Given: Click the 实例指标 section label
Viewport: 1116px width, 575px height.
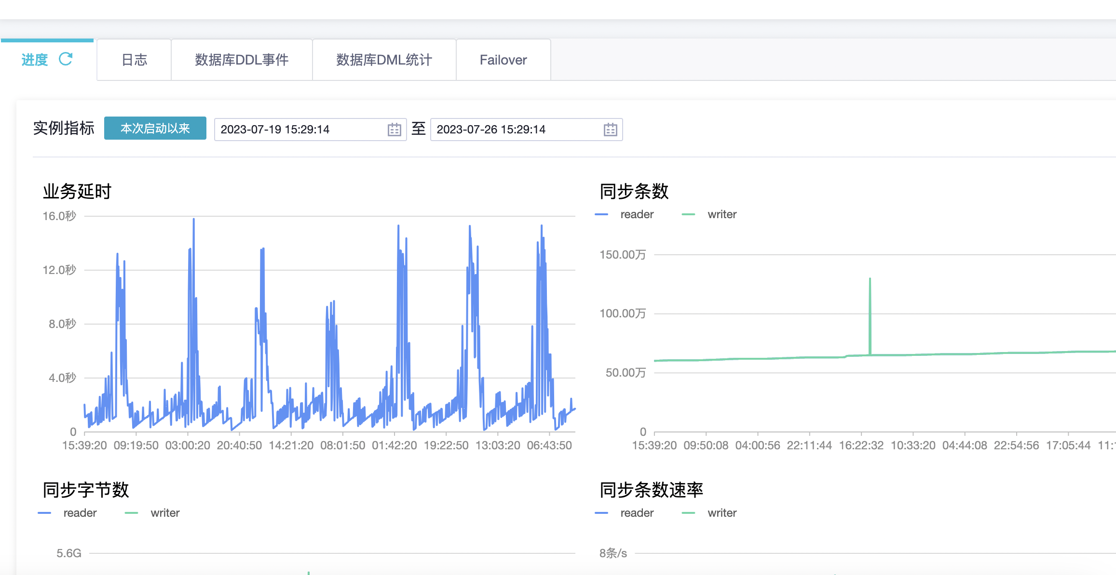Looking at the screenshot, I should [64, 128].
